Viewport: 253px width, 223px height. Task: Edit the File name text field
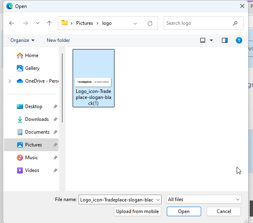(117, 199)
